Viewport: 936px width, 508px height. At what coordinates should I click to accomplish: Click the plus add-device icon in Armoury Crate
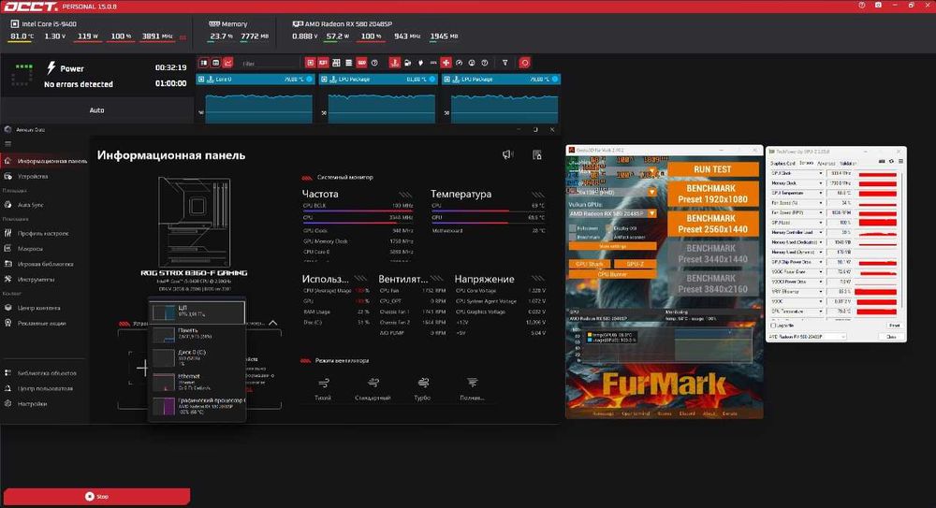(142, 368)
